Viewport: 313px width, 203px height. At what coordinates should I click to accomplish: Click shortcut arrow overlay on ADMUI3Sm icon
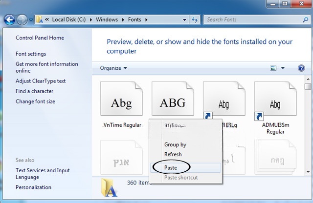pos(259,116)
